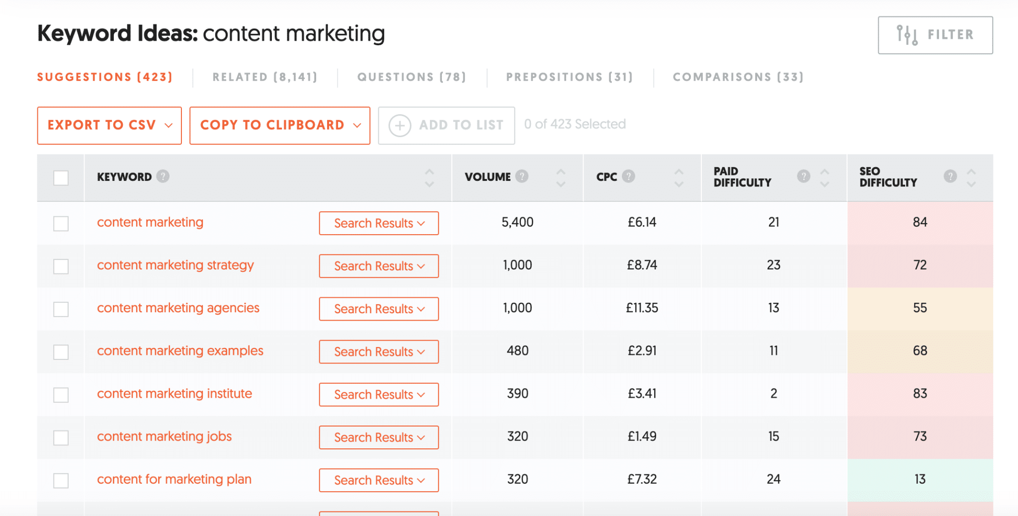Click the volume value 480
This screenshot has width=1018, height=516.
click(517, 351)
